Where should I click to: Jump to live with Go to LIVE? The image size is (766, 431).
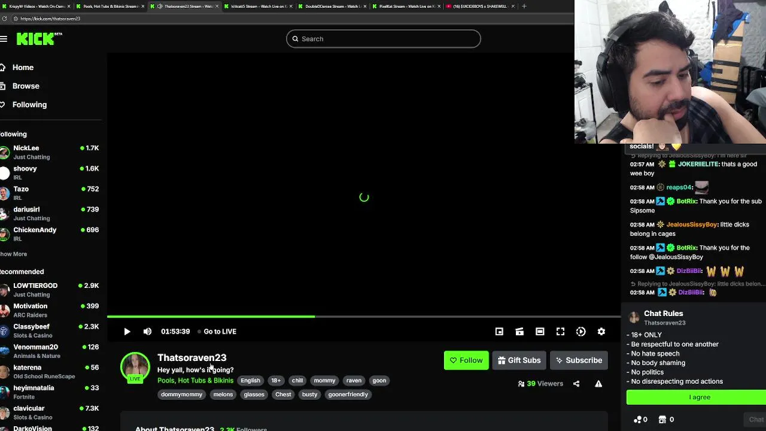point(217,332)
